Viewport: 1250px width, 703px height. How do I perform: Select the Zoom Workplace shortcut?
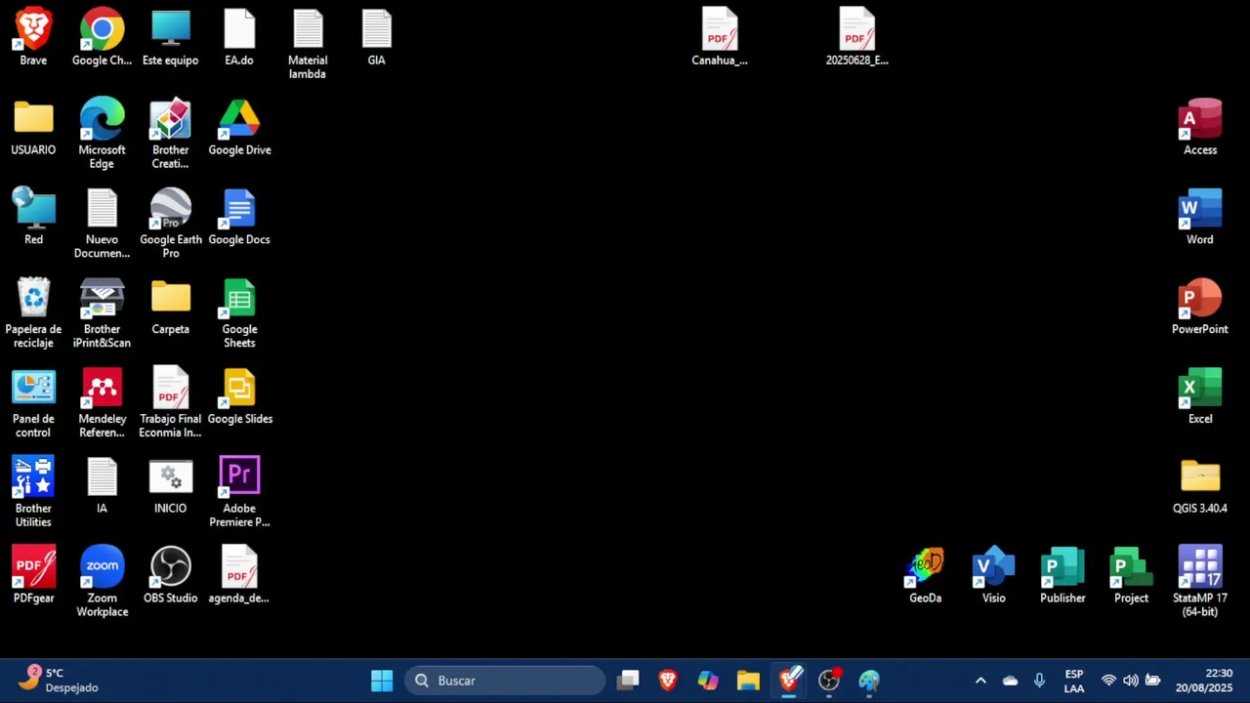[x=102, y=582]
